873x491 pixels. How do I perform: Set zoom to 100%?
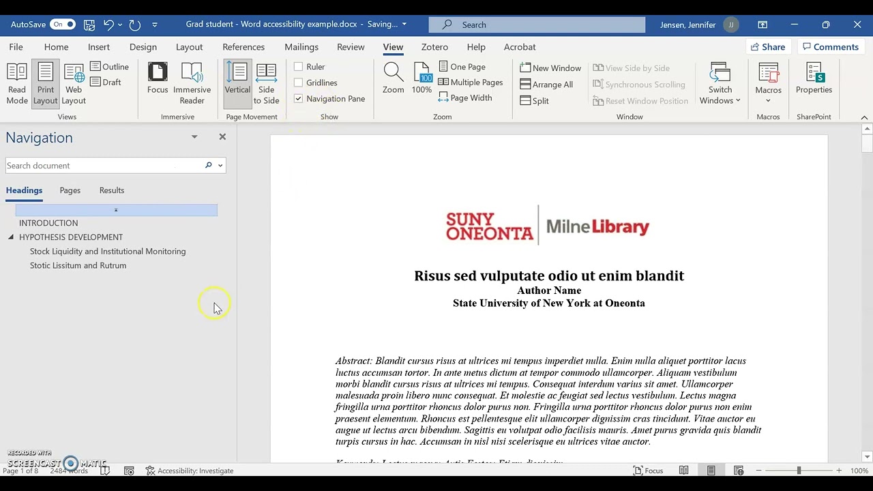(x=421, y=78)
